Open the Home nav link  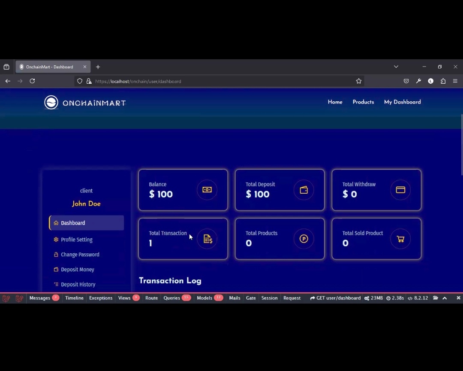pos(335,102)
